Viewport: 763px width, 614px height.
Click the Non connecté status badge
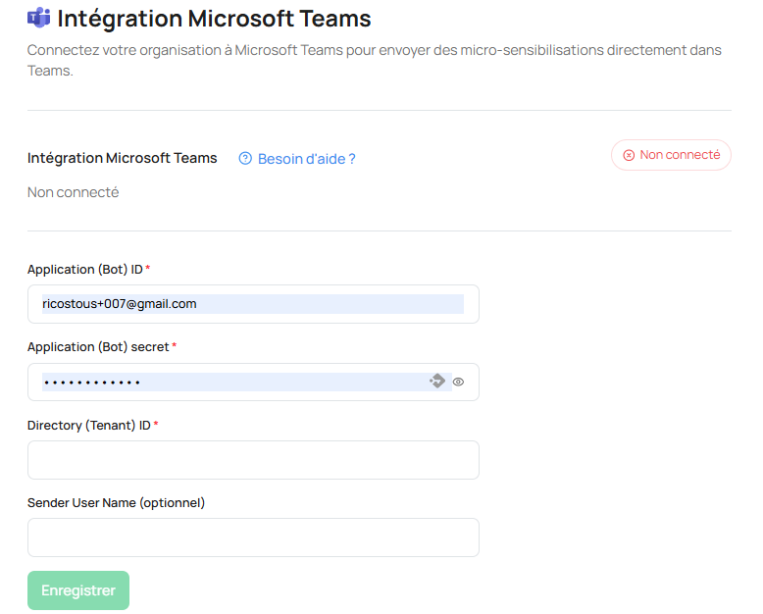(x=671, y=155)
